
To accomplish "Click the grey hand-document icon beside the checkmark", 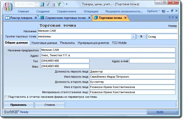I will click(x=53, y=4).
